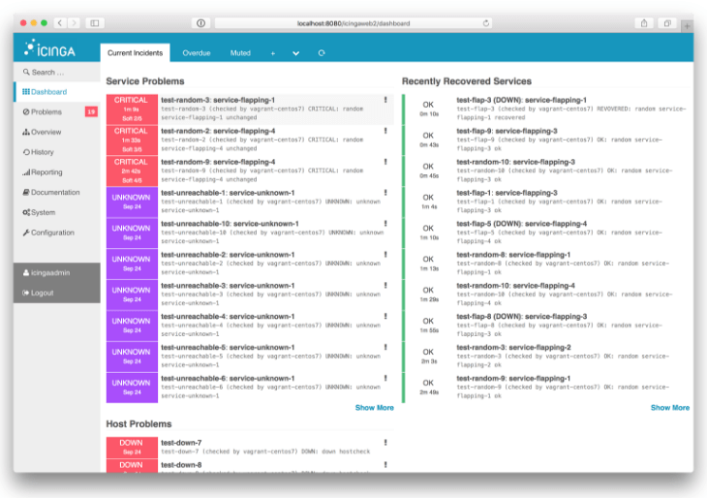The height and width of the screenshot is (498, 707).
Task: Click the browser sidebar toggle icon
Action: [95, 22]
